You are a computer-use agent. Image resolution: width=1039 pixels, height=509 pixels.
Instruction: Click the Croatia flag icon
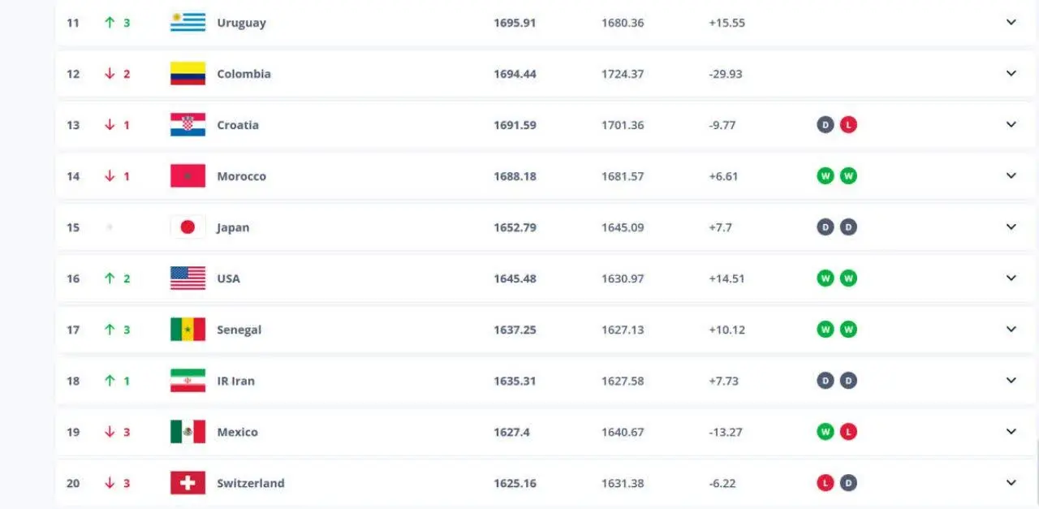tap(188, 125)
